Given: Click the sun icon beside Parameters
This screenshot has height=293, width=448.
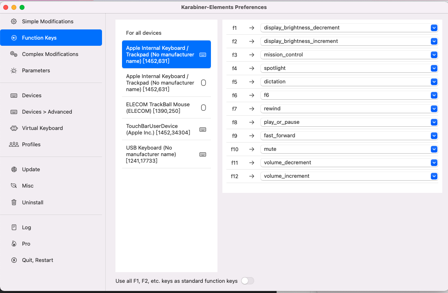Looking at the screenshot, I should (x=14, y=71).
